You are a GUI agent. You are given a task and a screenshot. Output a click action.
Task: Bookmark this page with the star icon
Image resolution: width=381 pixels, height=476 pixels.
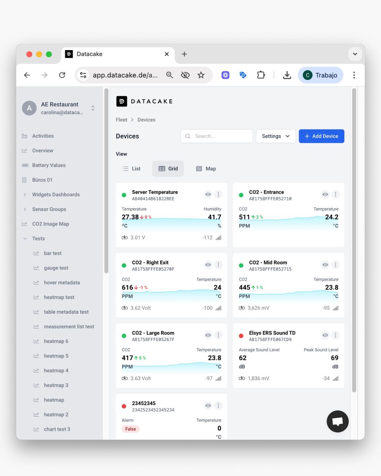point(201,75)
